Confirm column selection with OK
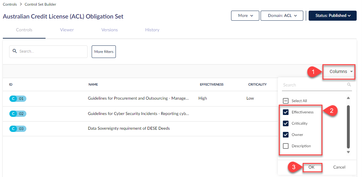Screen dimensions: 362x177 click(311, 167)
